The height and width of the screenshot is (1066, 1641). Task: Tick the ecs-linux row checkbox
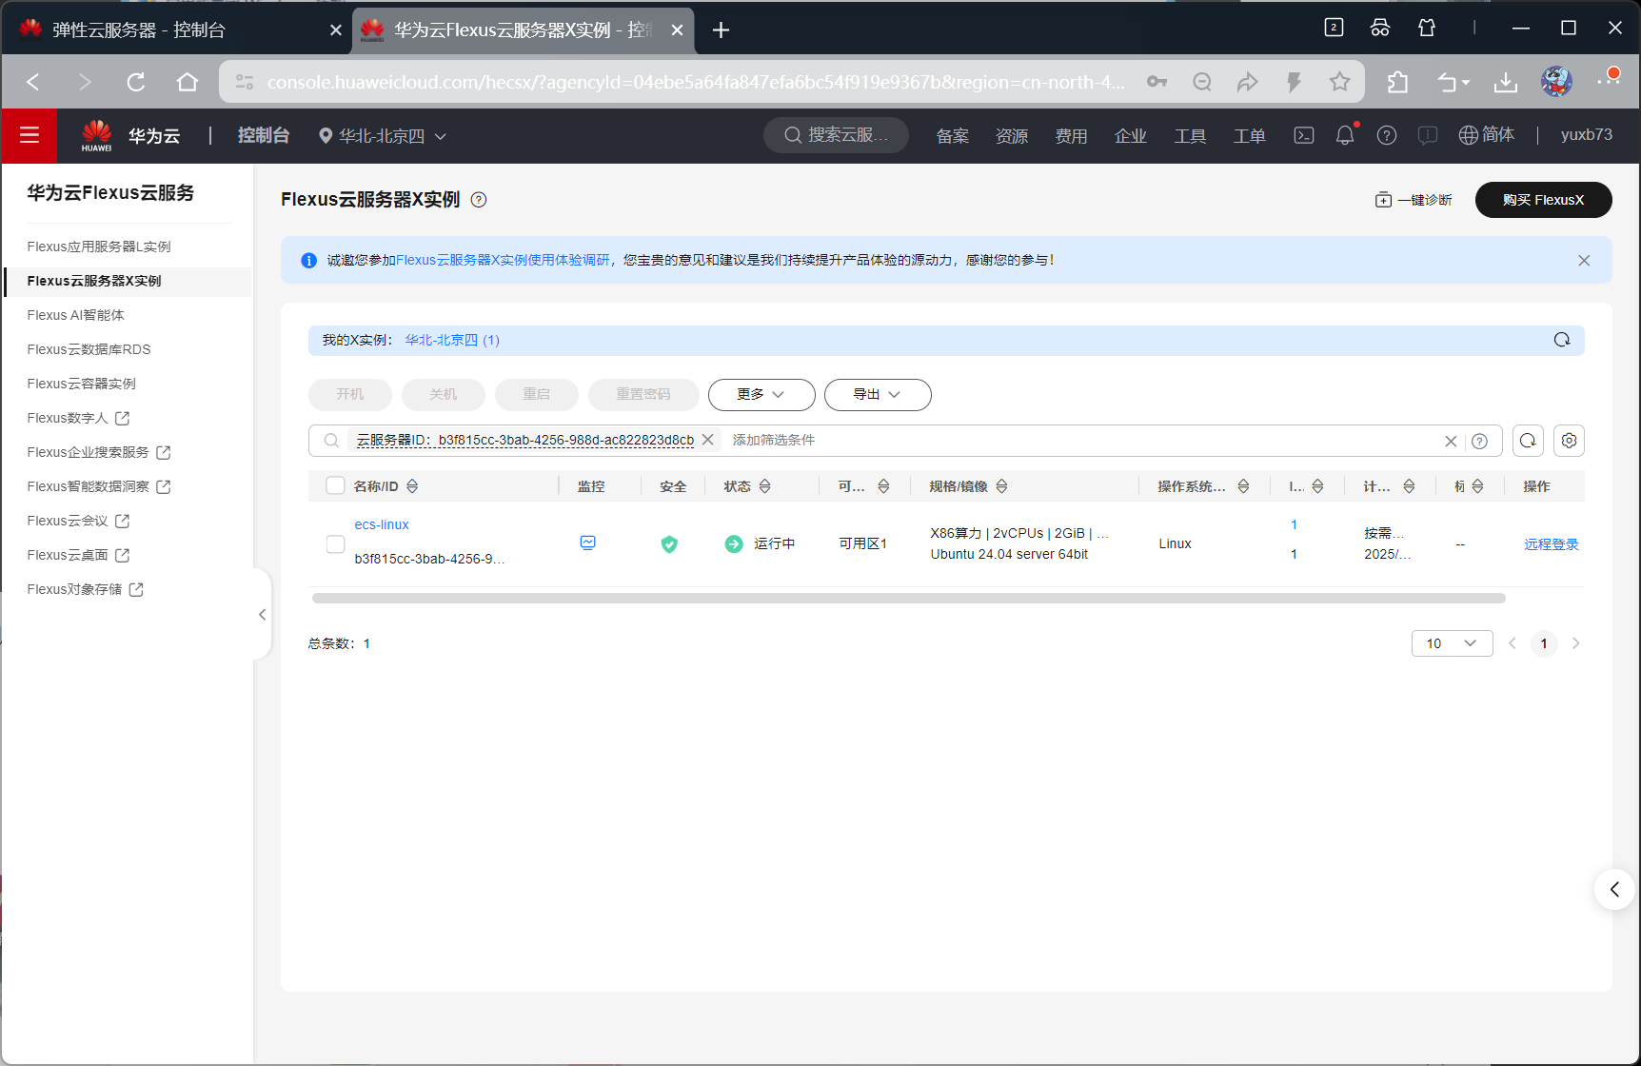click(x=335, y=543)
